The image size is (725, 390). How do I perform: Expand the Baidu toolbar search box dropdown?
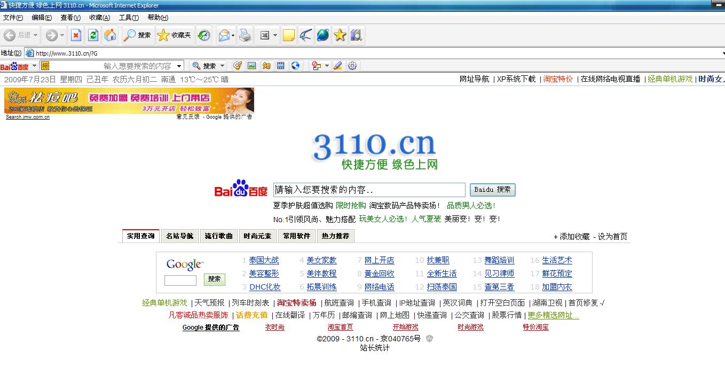179,66
